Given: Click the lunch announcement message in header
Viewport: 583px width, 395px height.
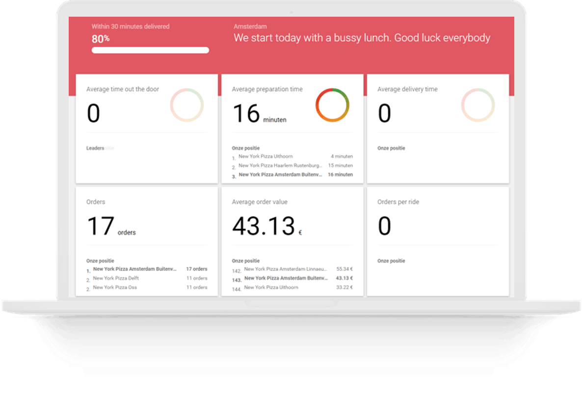Looking at the screenshot, I should point(362,38).
